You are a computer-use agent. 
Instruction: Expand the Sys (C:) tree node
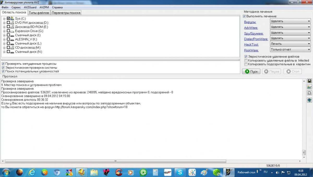4,19
